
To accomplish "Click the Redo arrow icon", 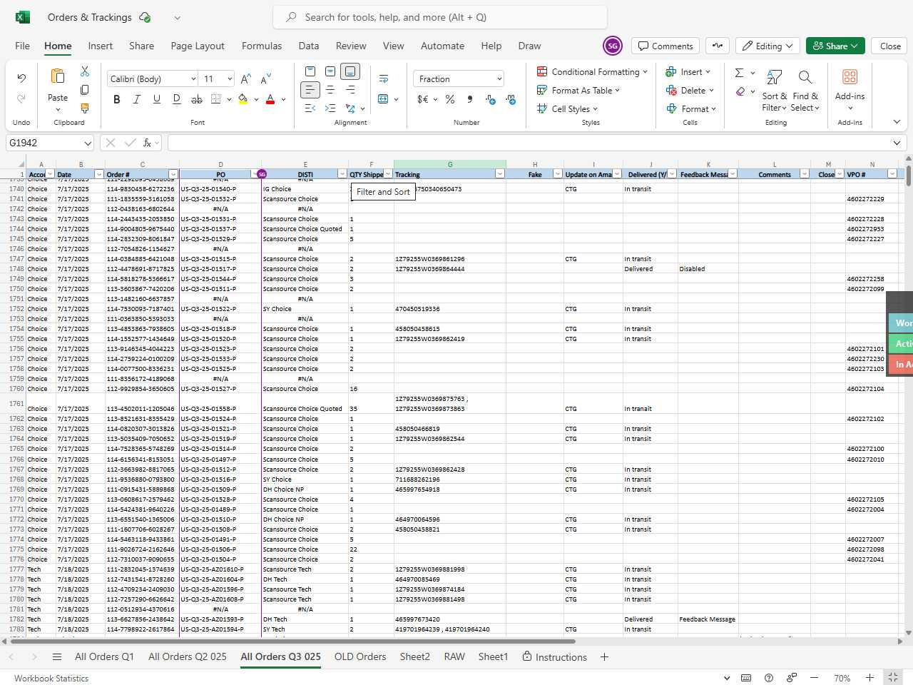I will coord(21,98).
